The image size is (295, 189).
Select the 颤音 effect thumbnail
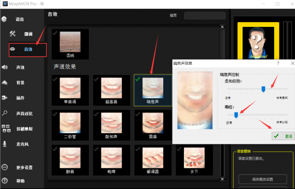[70, 158]
